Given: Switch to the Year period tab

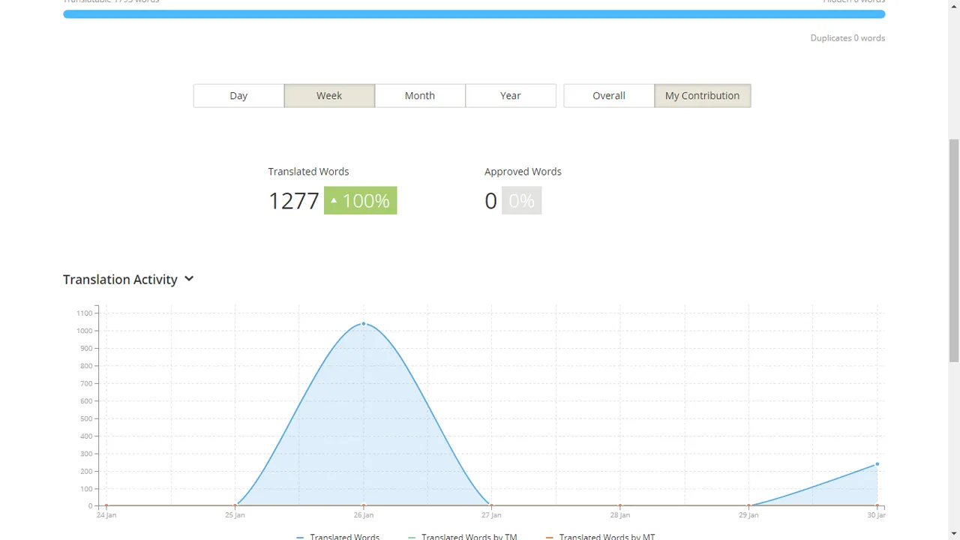Looking at the screenshot, I should (x=511, y=95).
